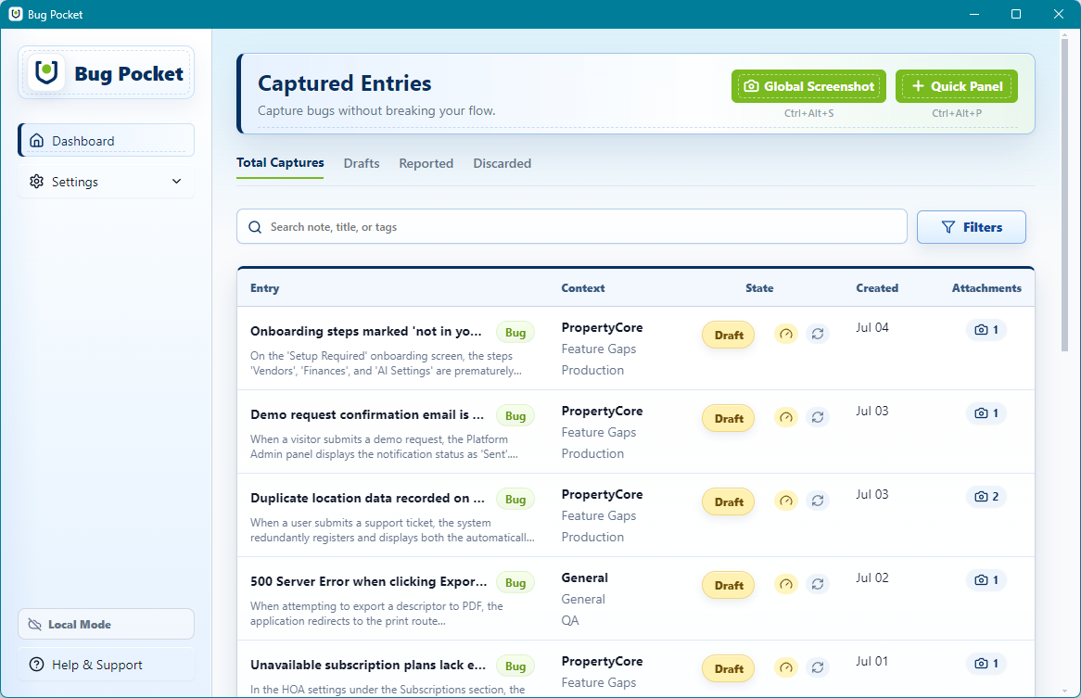Open the Dashboard page

pos(107,141)
